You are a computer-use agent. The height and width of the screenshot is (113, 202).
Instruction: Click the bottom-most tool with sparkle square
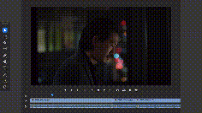(5, 87)
